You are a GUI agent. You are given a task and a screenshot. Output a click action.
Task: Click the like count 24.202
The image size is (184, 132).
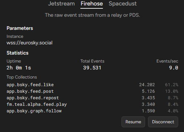(x=147, y=85)
